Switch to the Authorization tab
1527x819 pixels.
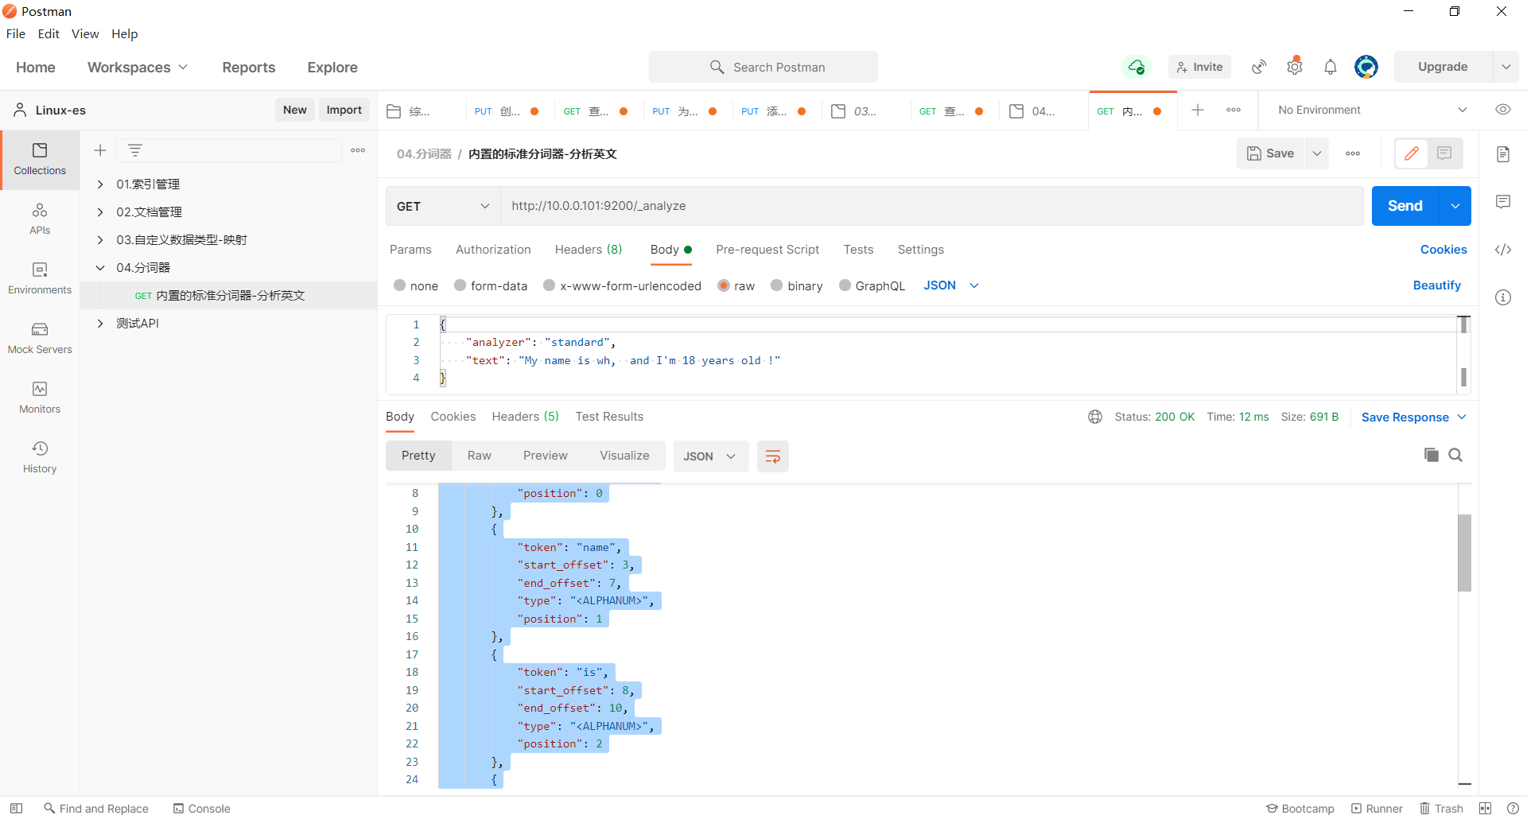pyautogui.click(x=493, y=250)
